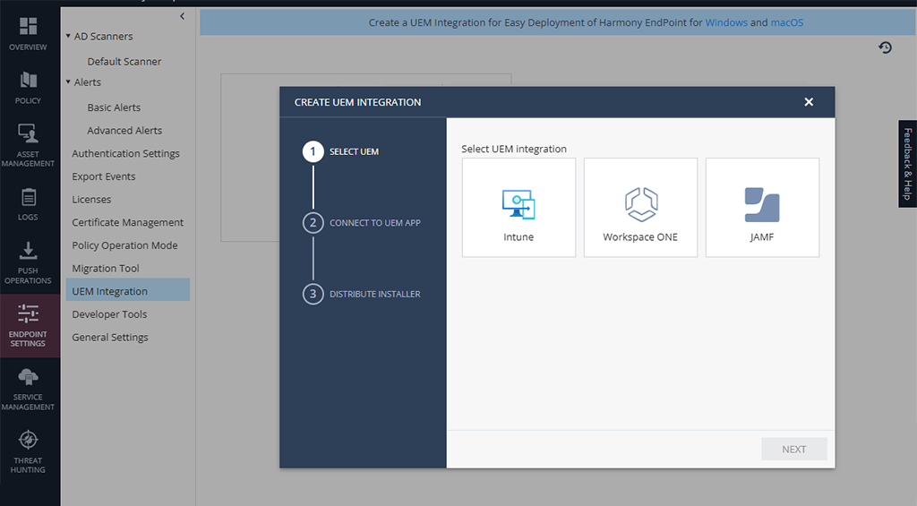
Task: Go to Asset Management icon
Action: [28, 133]
